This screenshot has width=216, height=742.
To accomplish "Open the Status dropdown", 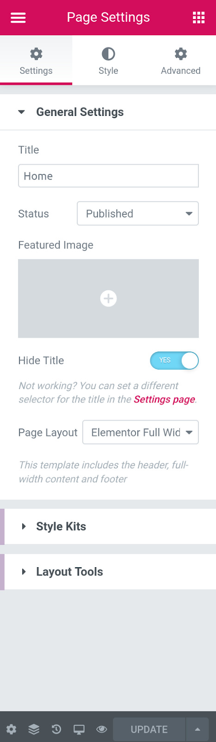I will 138,213.
